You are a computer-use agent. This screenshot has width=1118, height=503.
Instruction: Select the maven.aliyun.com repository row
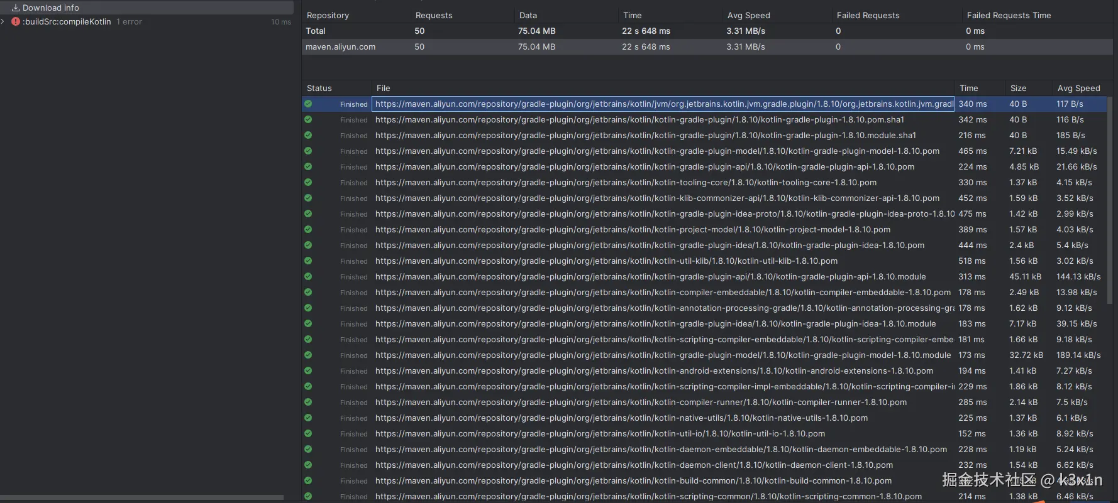707,46
